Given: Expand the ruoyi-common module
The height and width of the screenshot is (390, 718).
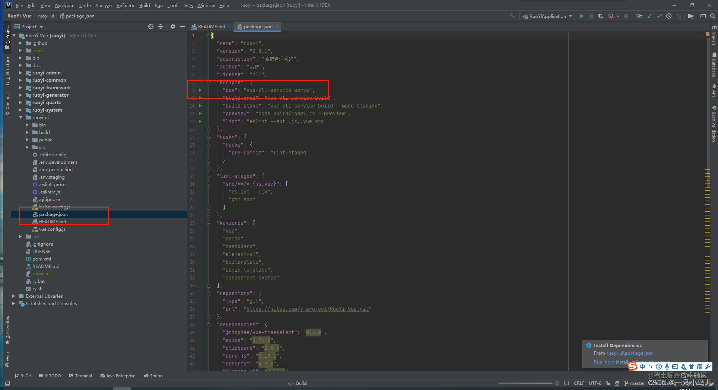Looking at the screenshot, I should click(20, 80).
